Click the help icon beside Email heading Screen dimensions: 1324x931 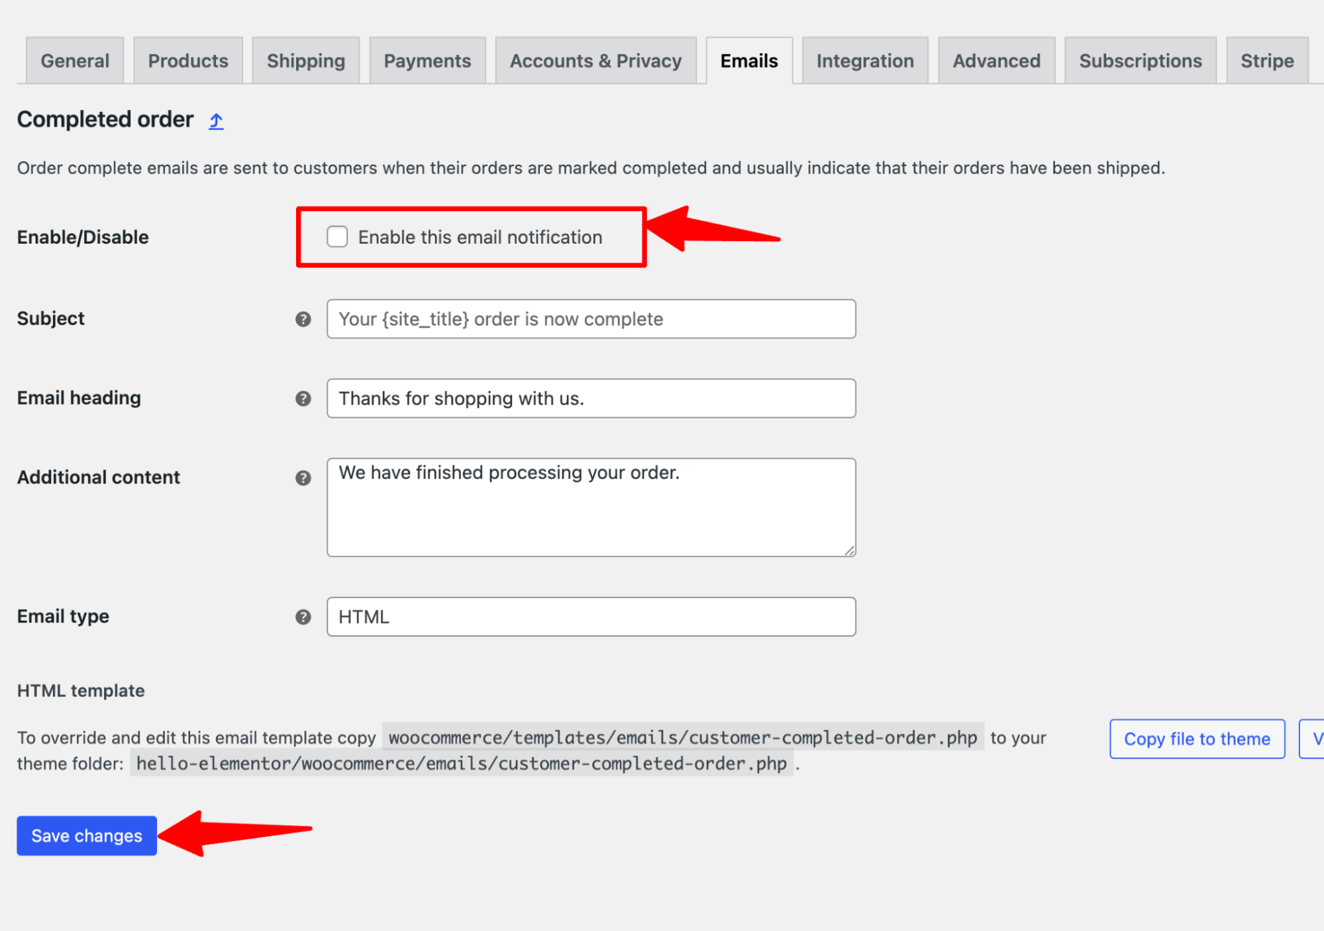point(303,399)
